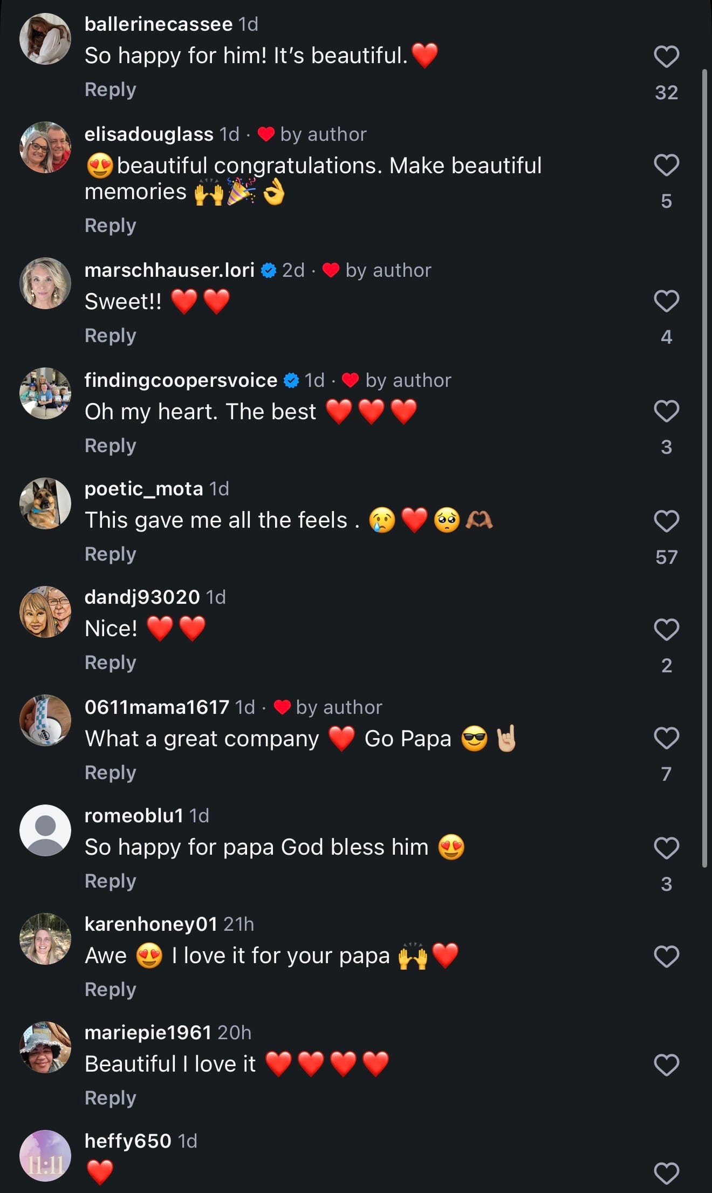This screenshot has width=712, height=1193.
Task: Visit the findingcoopersvoice profile via username
Action: point(181,380)
